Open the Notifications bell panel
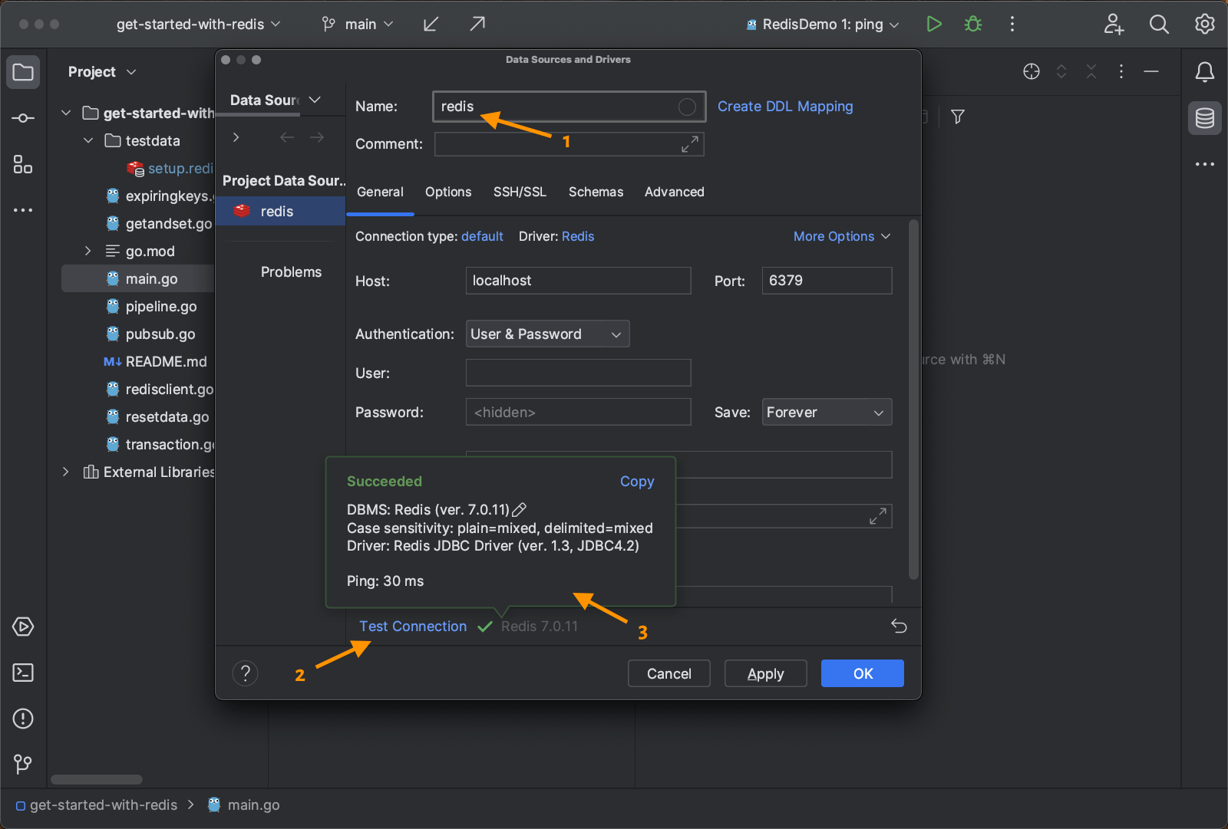The width and height of the screenshot is (1228, 829). point(1204,71)
